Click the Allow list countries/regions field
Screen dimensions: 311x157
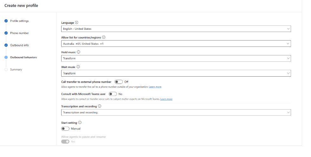pyautogui.click(x=176, y=44)
